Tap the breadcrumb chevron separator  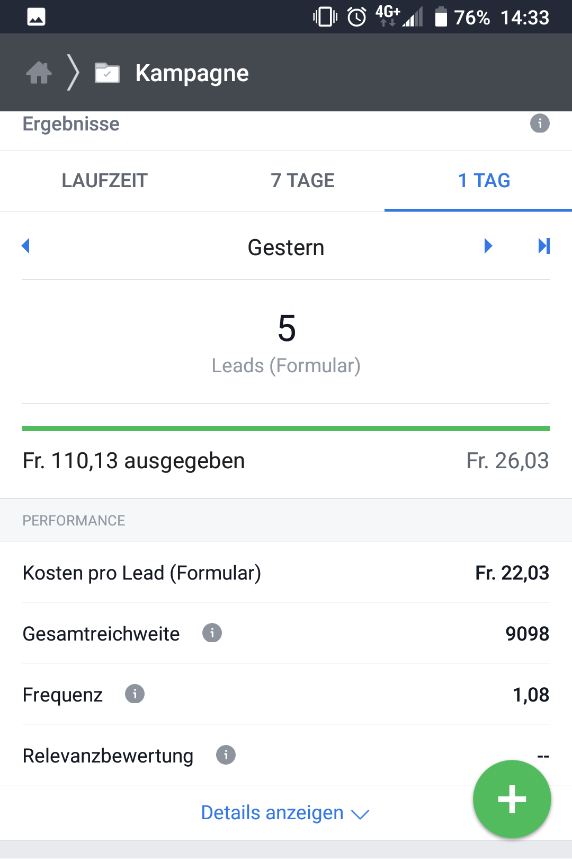coord(74,73)
